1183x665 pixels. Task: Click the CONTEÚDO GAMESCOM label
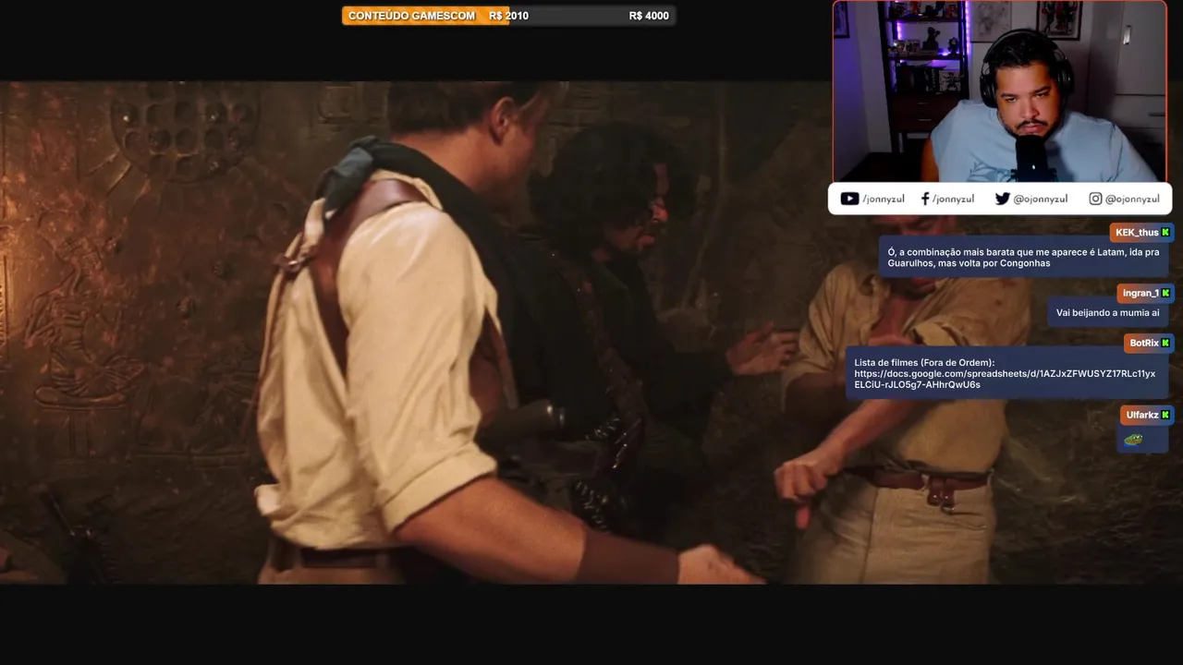pyautogui.click(x=411, y=16)
